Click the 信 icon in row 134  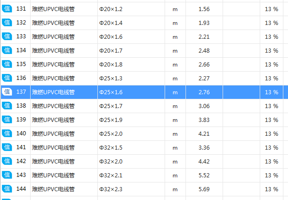point(7,50)
